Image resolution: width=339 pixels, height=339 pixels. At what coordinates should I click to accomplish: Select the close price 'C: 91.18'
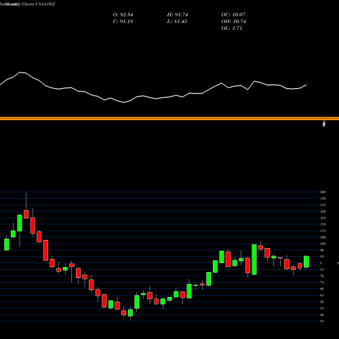tap(123, 22)
